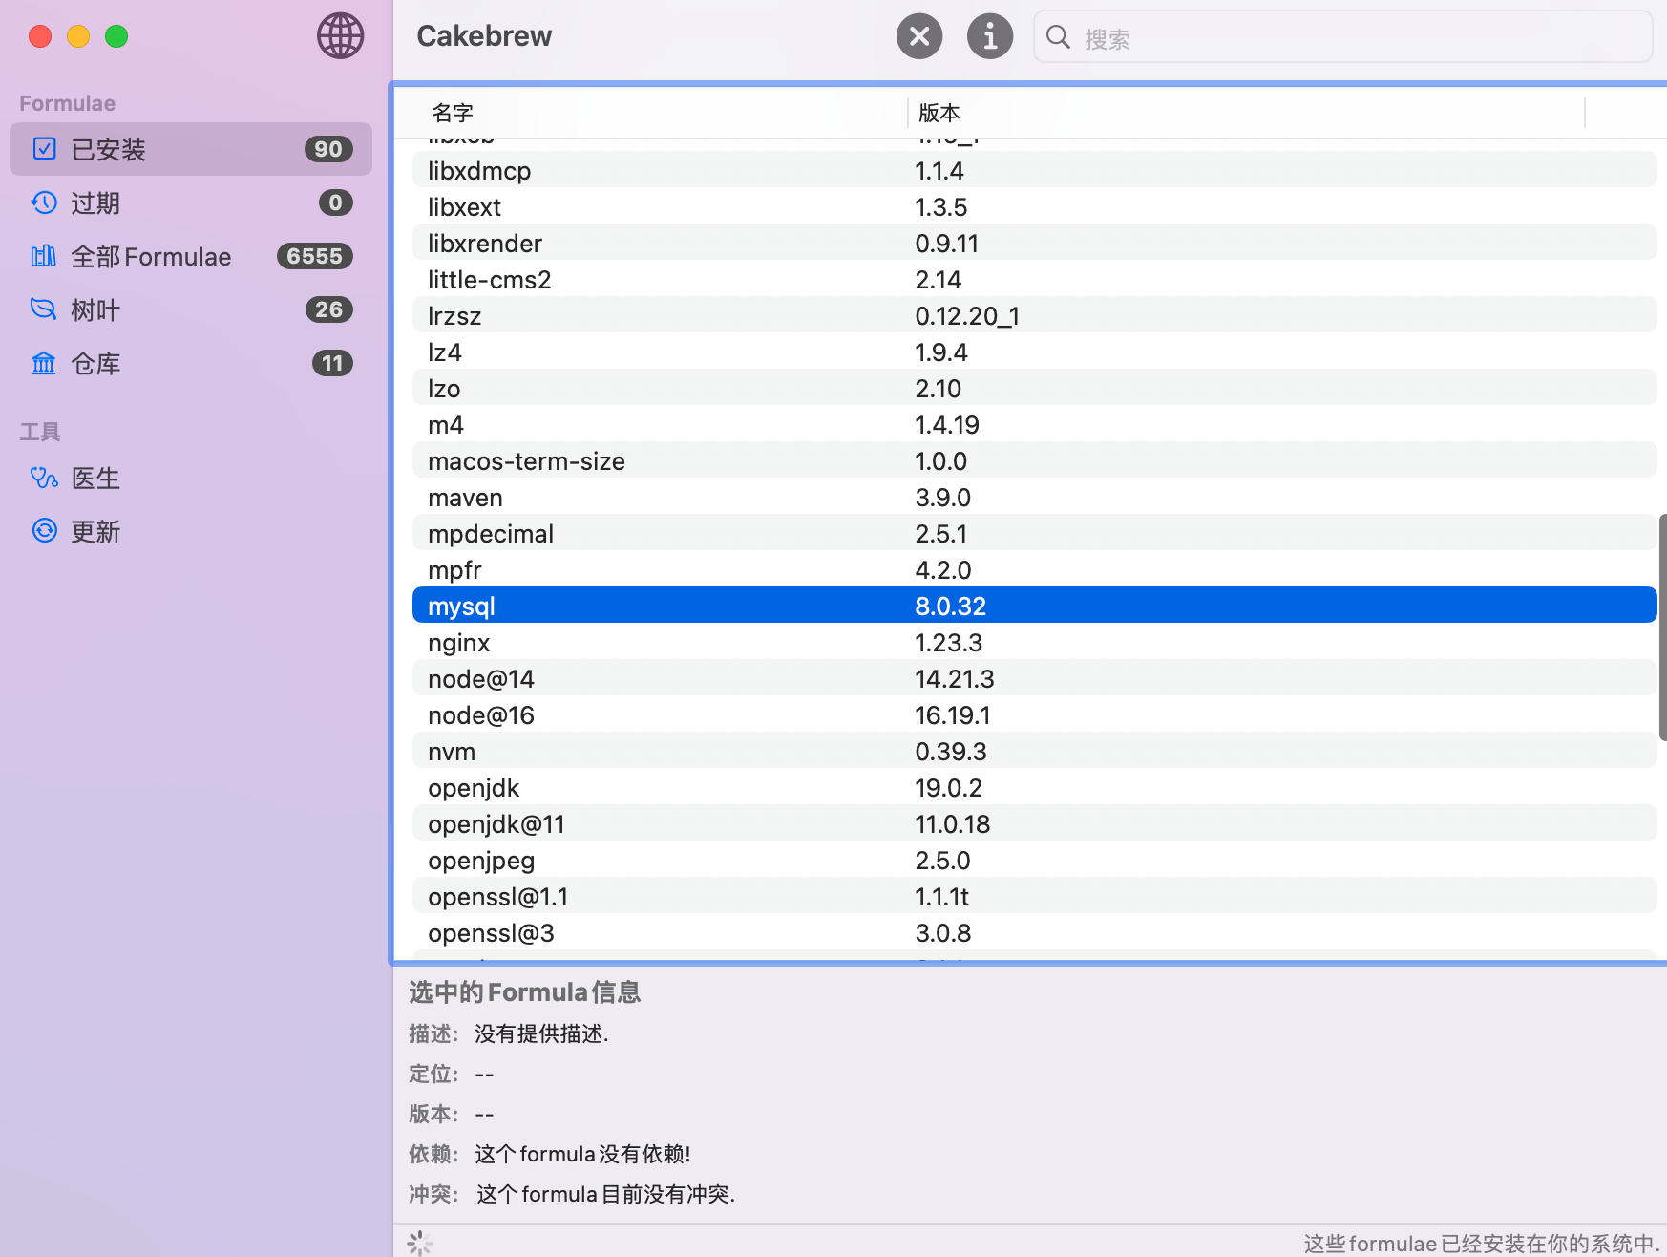Select the nginx formula row
The width and height of the screenshot is (1667, 1257).
point(1034,643)
